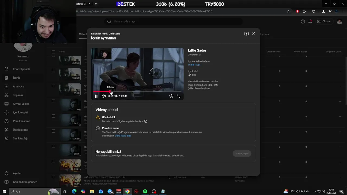
Task: Open Microsoft Edge from the taskbar
Action: pyautogui.click(x=74, y=191)
